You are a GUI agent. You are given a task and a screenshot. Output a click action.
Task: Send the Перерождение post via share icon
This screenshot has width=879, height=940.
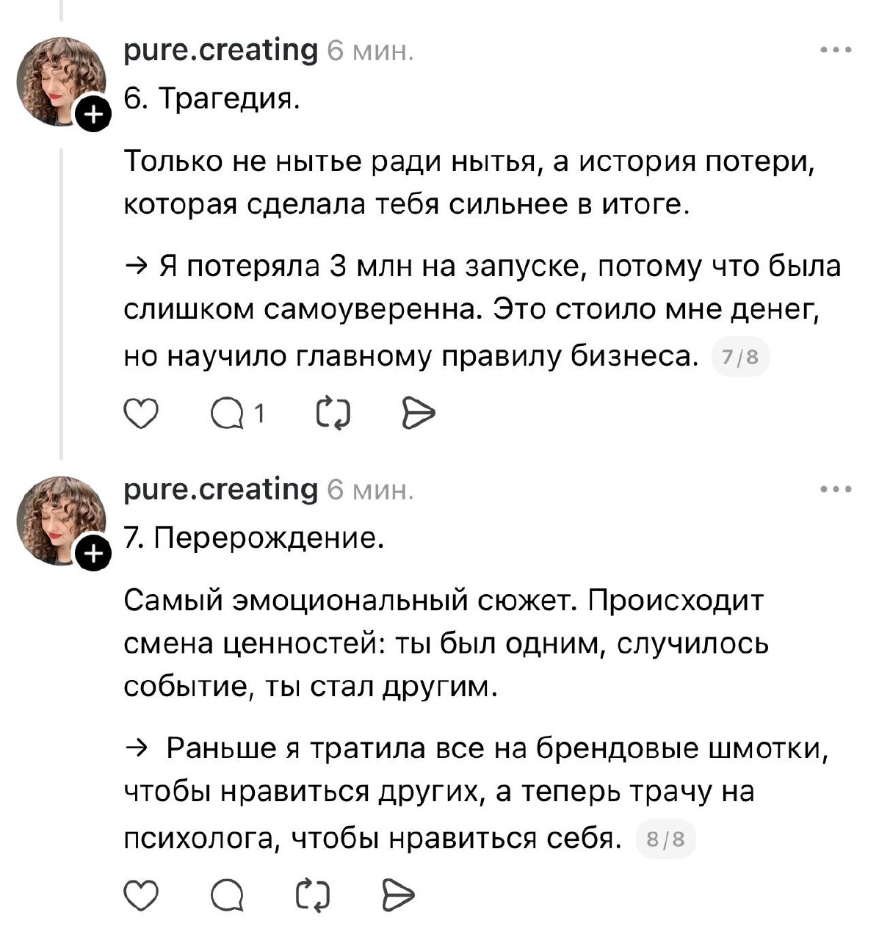(399, 894)
